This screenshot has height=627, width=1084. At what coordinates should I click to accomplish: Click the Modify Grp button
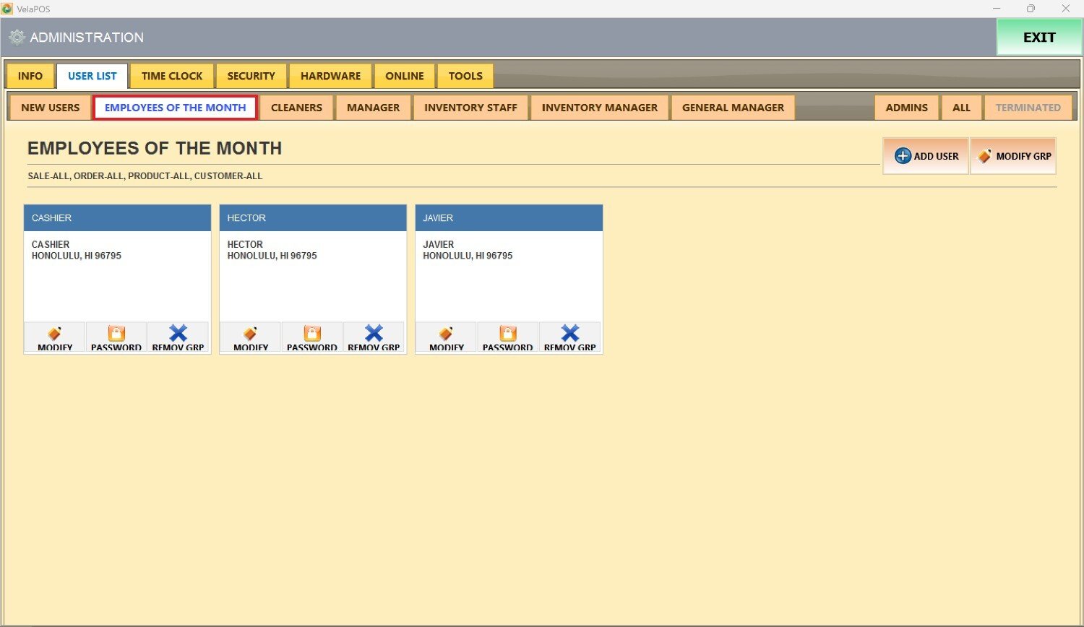point(1013,156)
